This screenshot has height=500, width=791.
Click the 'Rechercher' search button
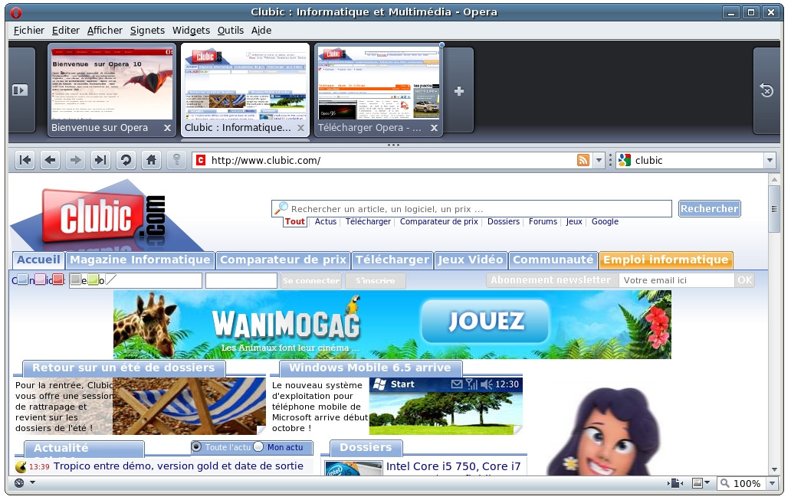pos(708,208)
